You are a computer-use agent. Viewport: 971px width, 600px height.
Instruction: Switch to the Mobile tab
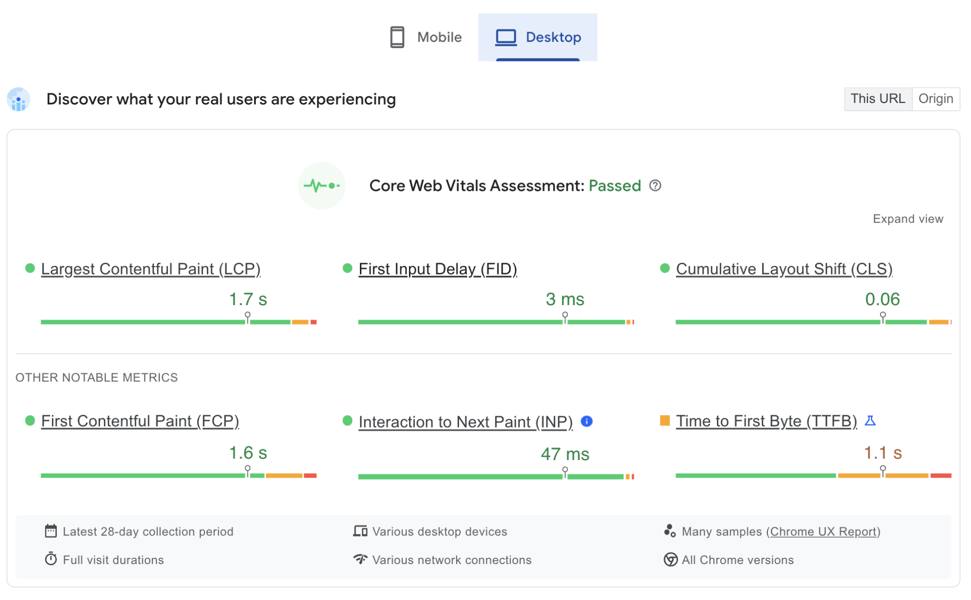point(425,37)
